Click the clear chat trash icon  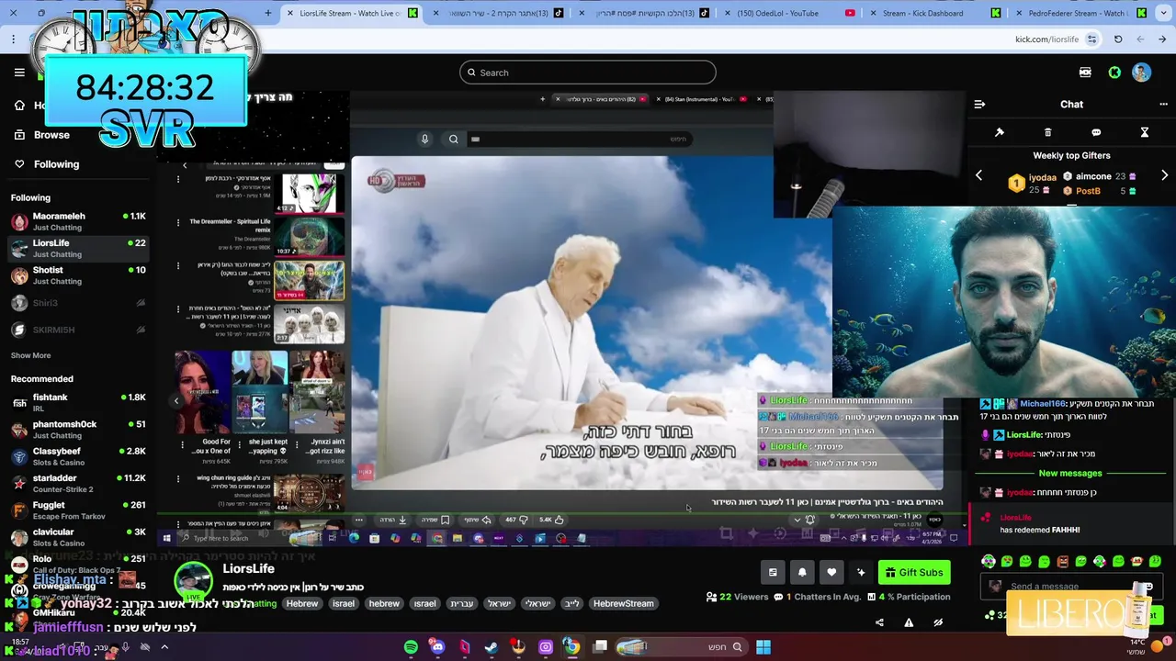pos(1047,132)
